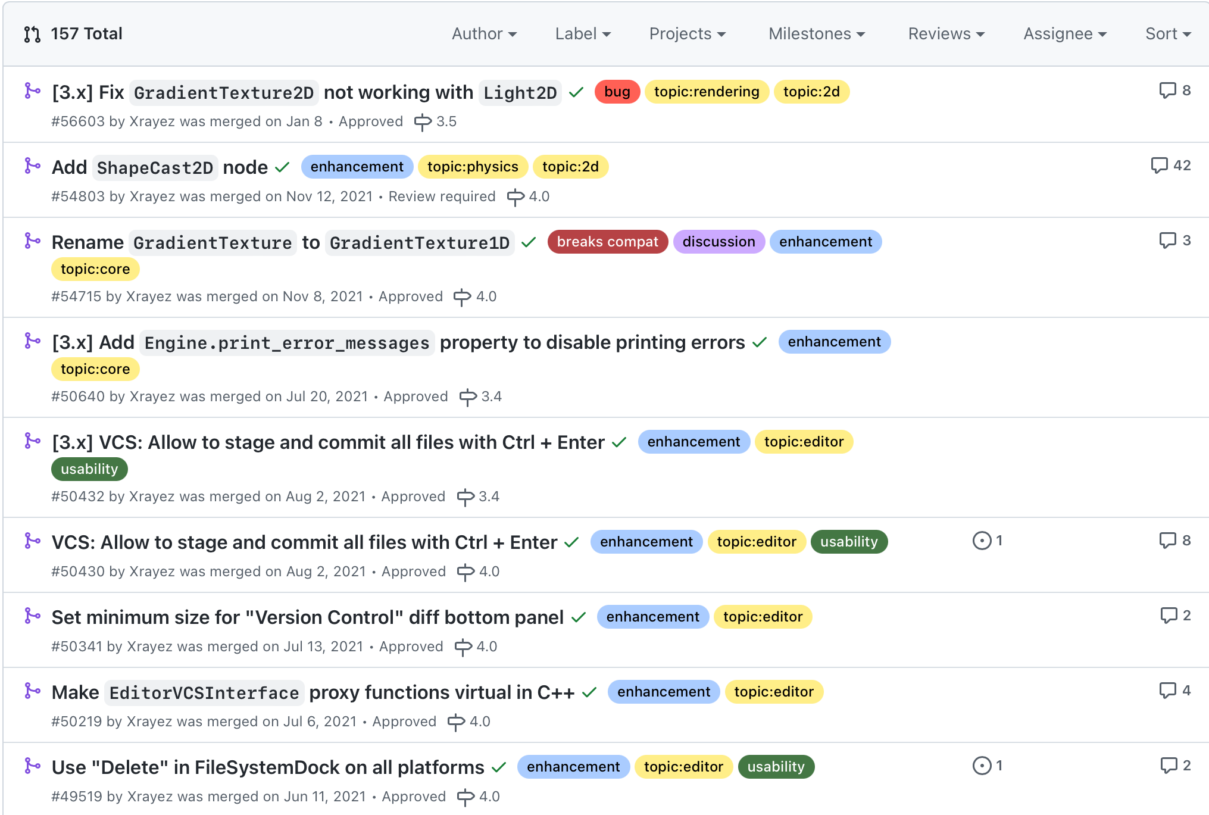Screen dimensions: 1209x815
Task: Filter by the red bug label
Action: [617, 92]
